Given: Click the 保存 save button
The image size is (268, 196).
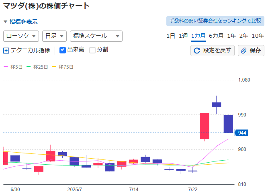Looking at the screenshot, I should (x=251, y=51).
